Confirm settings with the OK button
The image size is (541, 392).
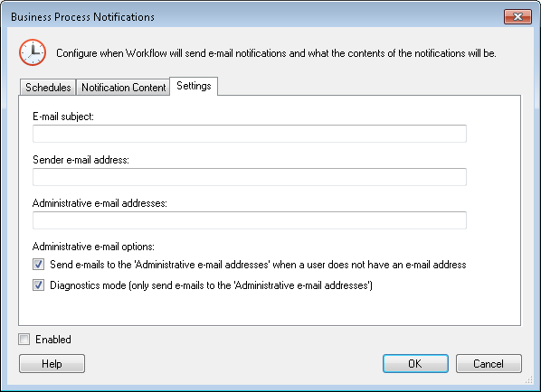click(x=415, y=364)
